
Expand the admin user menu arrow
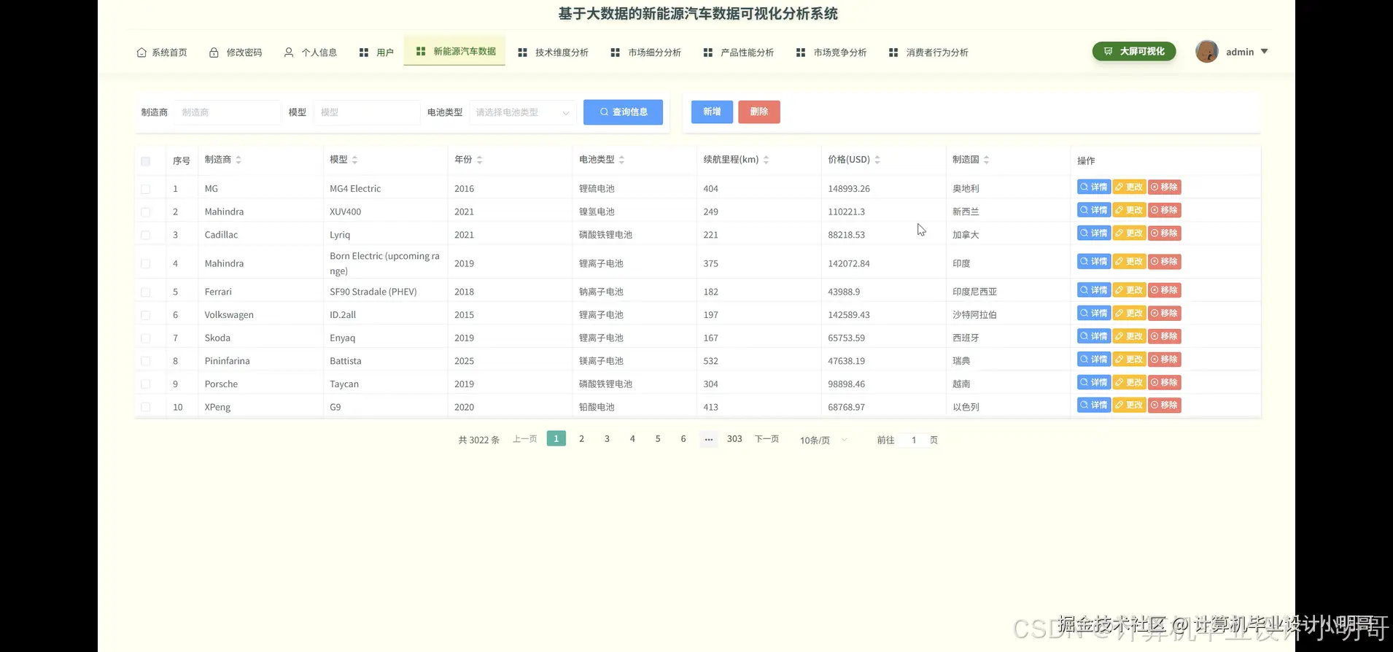(1265, 52)
